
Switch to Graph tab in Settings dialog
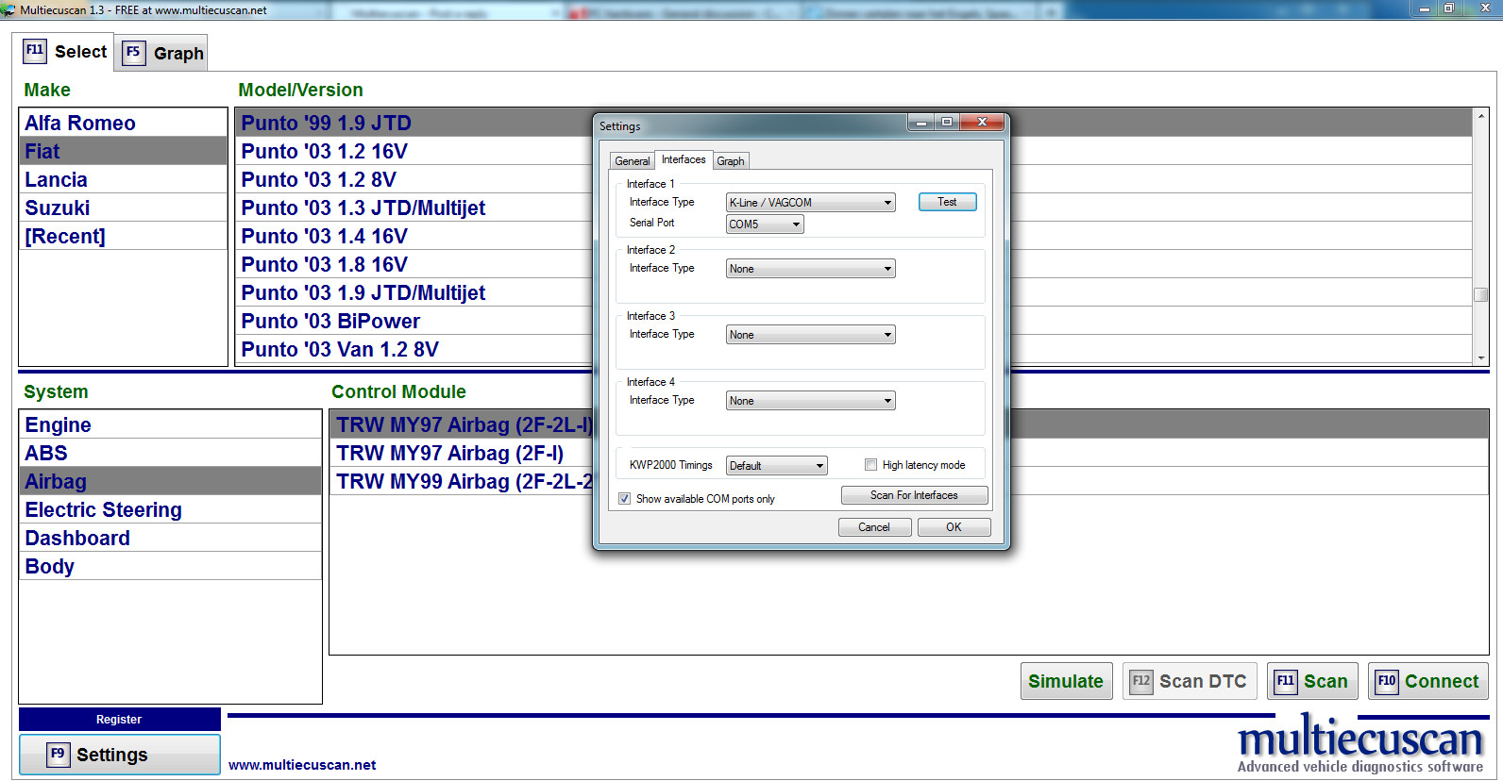click(731, 161)
